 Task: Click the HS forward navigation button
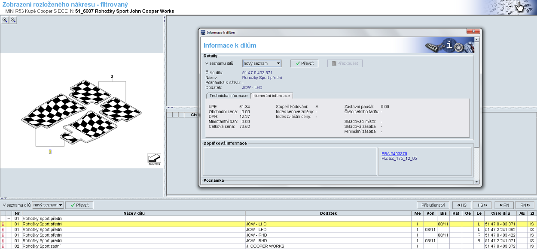(482, 205)
